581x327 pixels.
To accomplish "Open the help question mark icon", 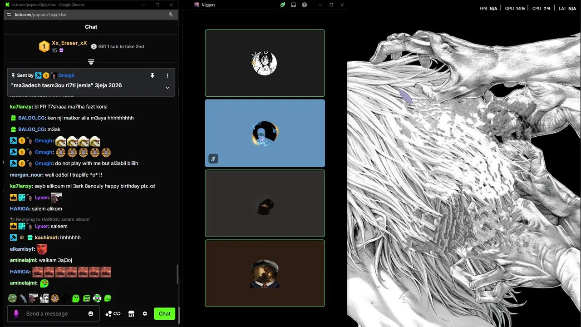I will pos(305,5).
